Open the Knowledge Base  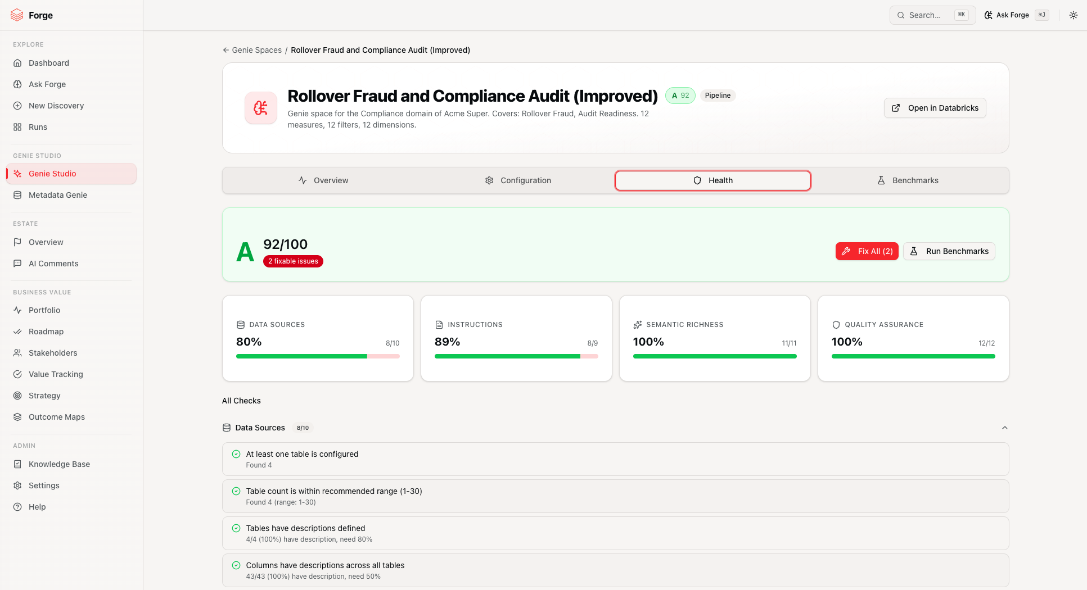(x=71, y=464)
